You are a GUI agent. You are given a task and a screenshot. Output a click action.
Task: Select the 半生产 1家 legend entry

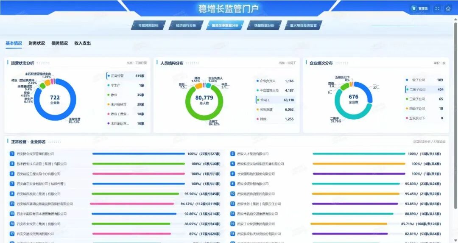click(x=126, y=86)
